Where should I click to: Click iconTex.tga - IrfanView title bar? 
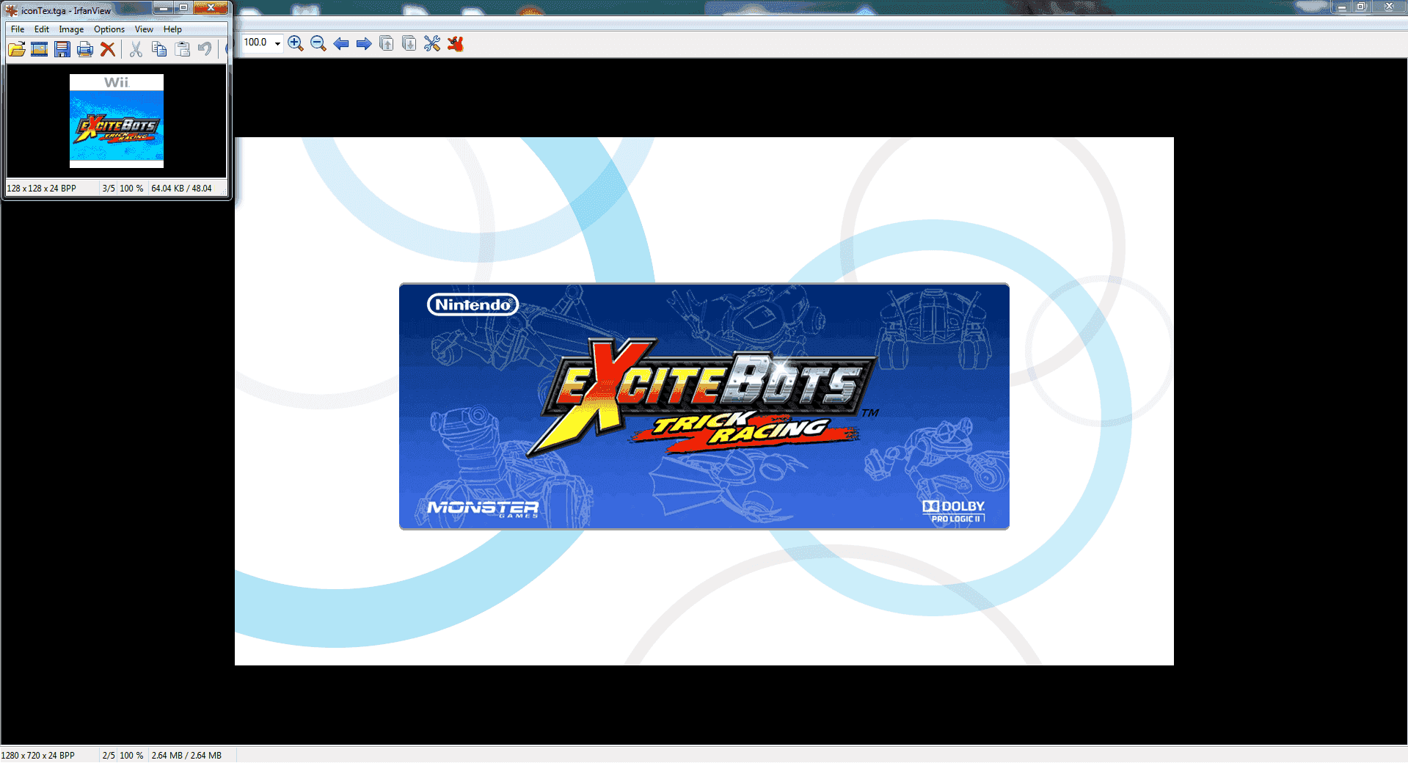66,10
